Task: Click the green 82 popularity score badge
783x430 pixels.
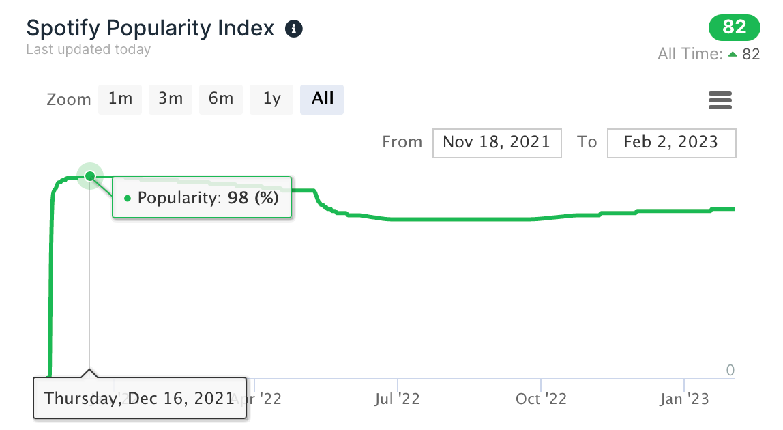Action: click(735, 28)
